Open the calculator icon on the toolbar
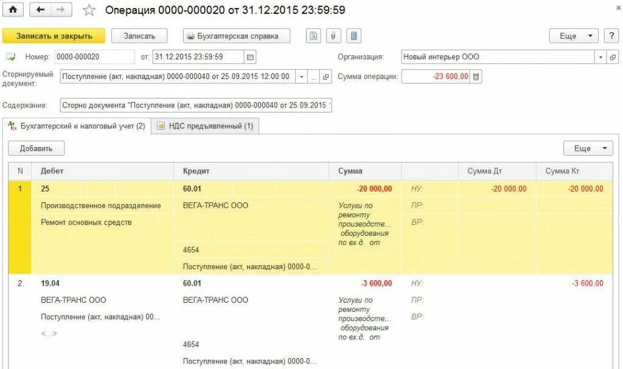The width and height of the screenshot is (623, 369). click(x=353, y=36)
